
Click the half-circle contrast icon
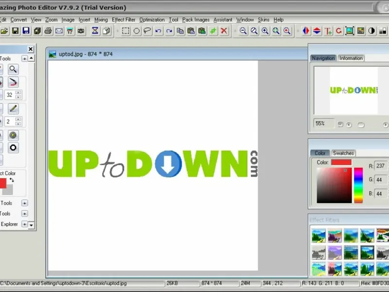(371, 31)
